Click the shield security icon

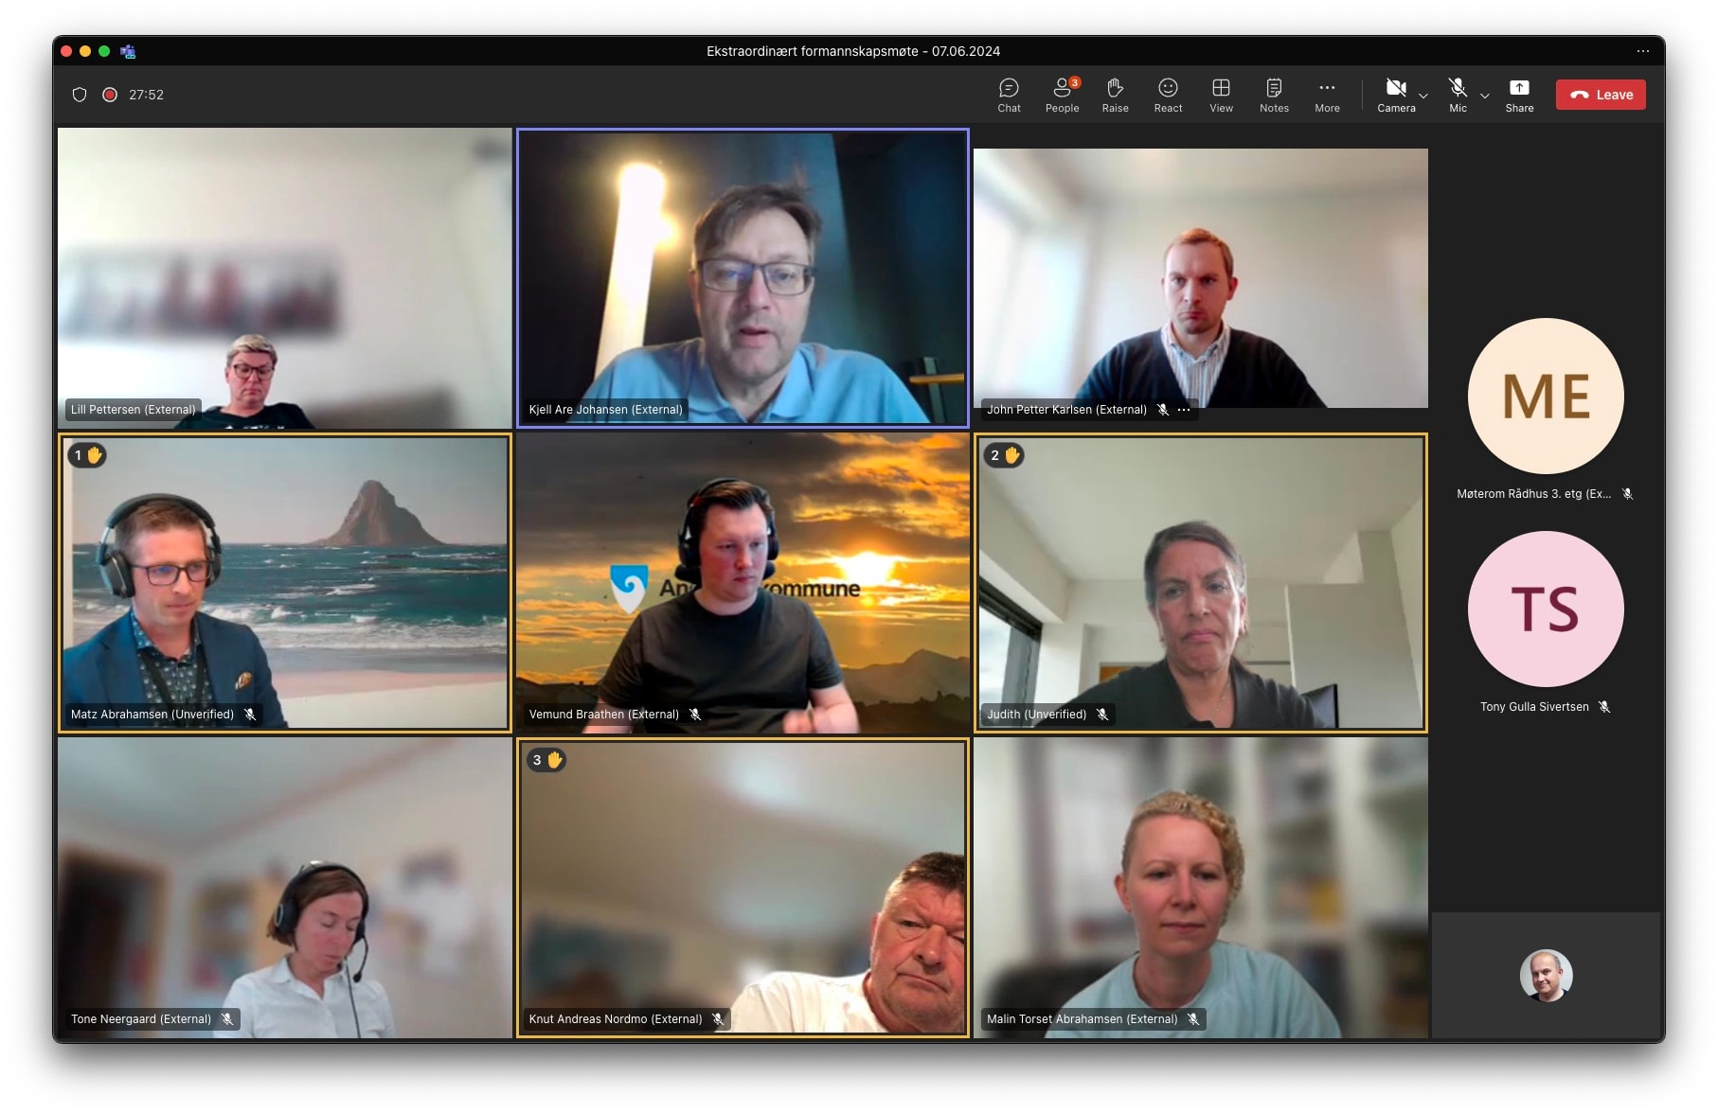tap(80, 95)
